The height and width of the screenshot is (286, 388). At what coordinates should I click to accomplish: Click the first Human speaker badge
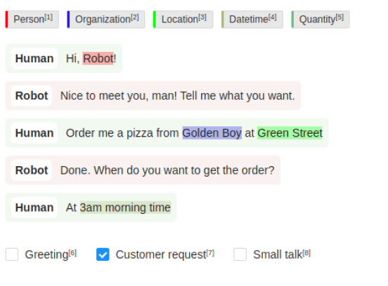click(34, 58)
